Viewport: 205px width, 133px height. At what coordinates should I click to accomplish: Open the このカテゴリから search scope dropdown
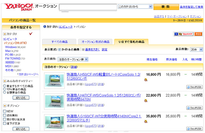click(135, 7)
